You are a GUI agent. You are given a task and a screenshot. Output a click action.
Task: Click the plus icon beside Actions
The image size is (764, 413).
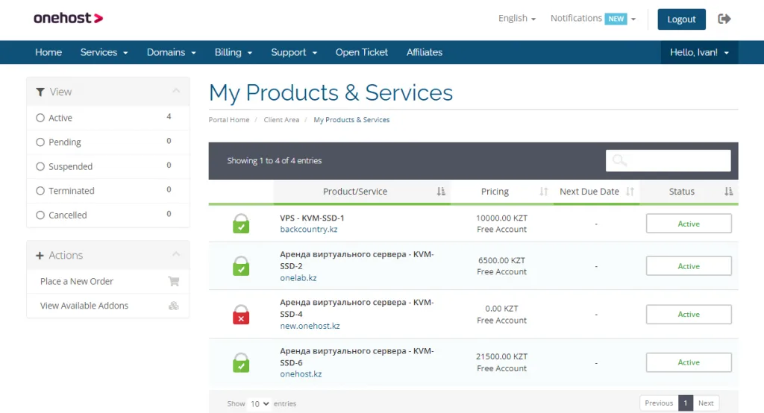40,255
